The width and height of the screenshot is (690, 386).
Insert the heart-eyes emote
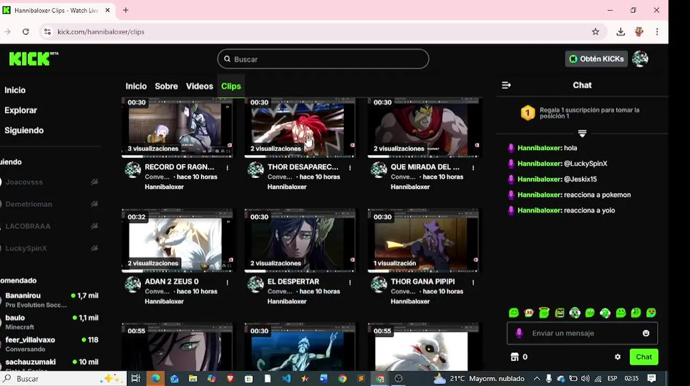(651, 313)
